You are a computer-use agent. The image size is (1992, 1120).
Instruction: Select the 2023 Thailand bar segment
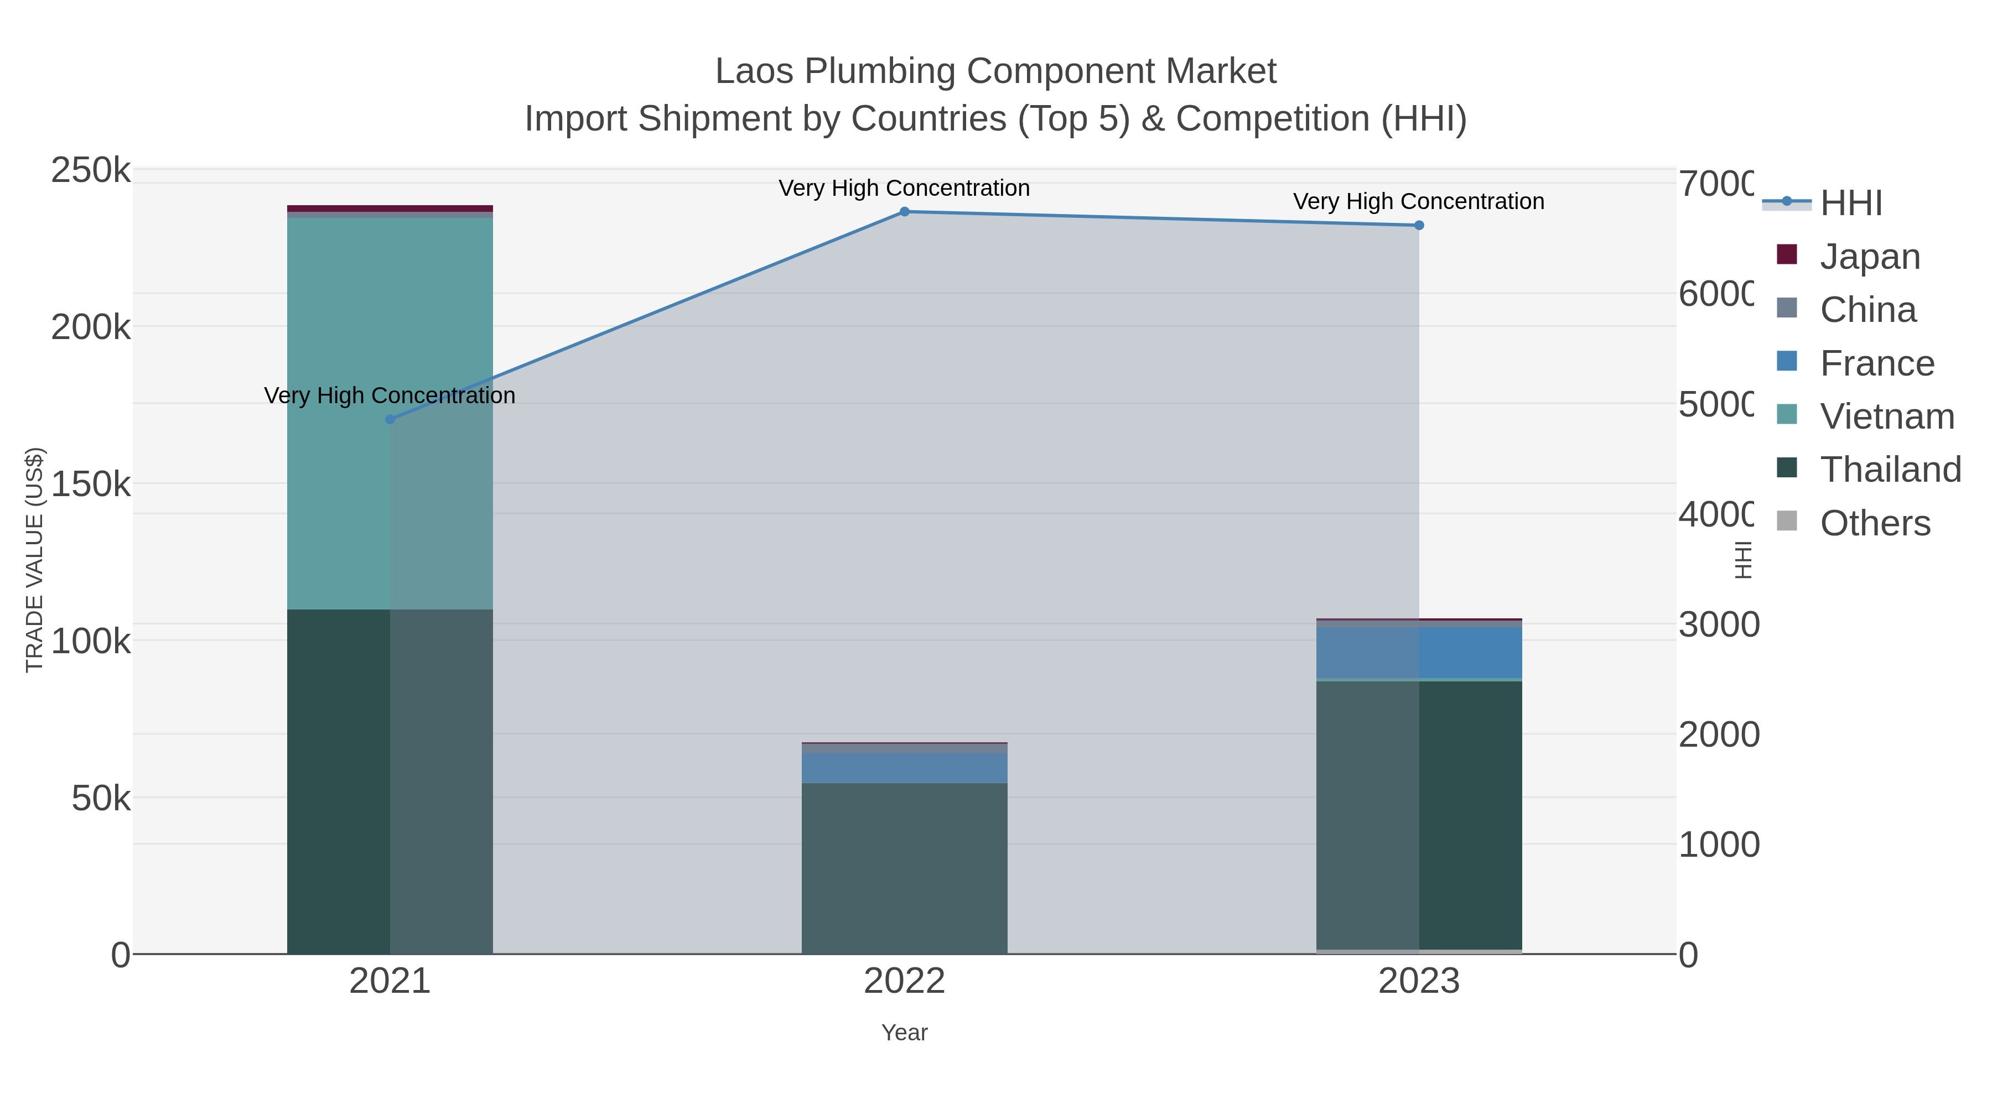click(1419, 815)
